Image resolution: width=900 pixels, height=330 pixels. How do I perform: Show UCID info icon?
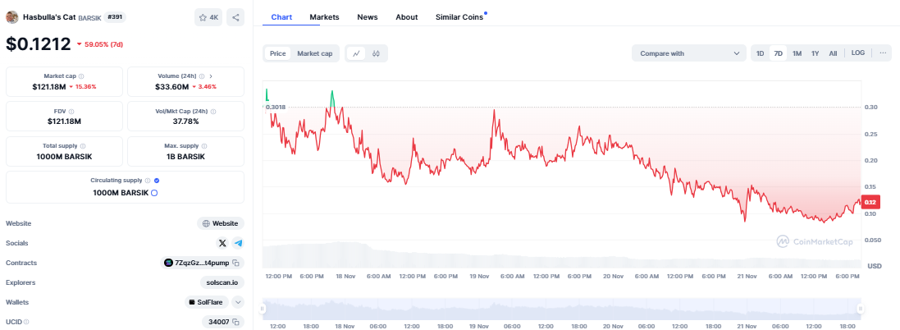(26, 322)
